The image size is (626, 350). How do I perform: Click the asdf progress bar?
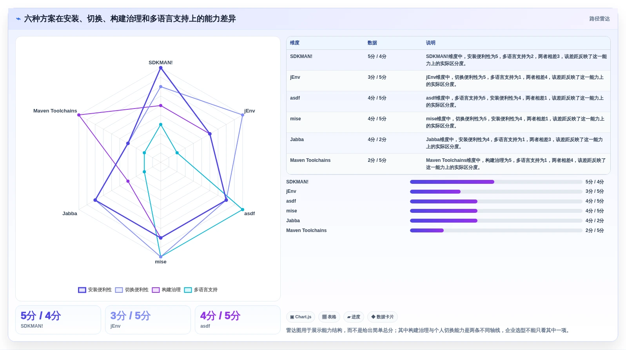coord(496,201)
